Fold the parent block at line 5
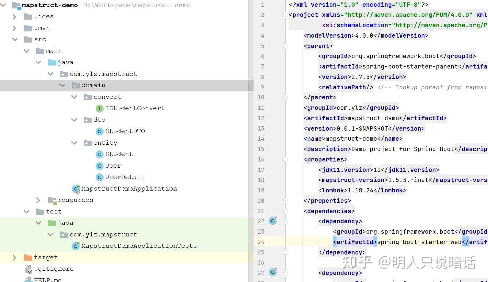Screen dimensions: 488x282 coord(285,46)
